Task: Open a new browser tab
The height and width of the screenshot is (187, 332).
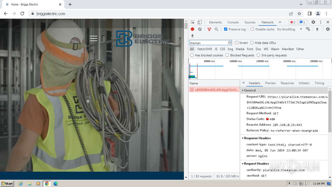Action: point(70,4)
